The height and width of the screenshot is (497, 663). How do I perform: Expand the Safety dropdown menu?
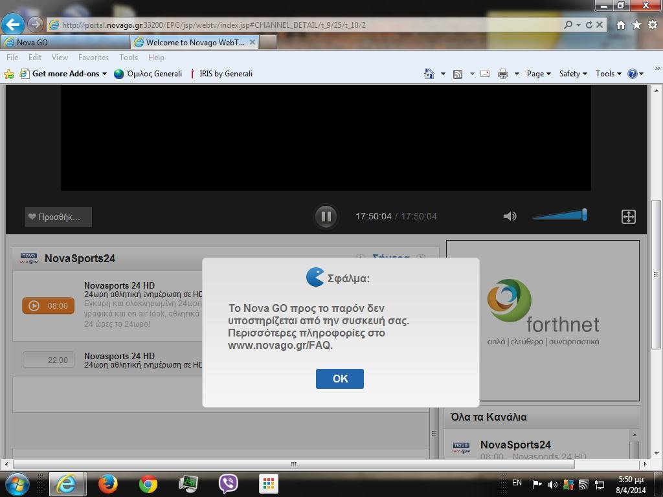(x=572, y=74)
